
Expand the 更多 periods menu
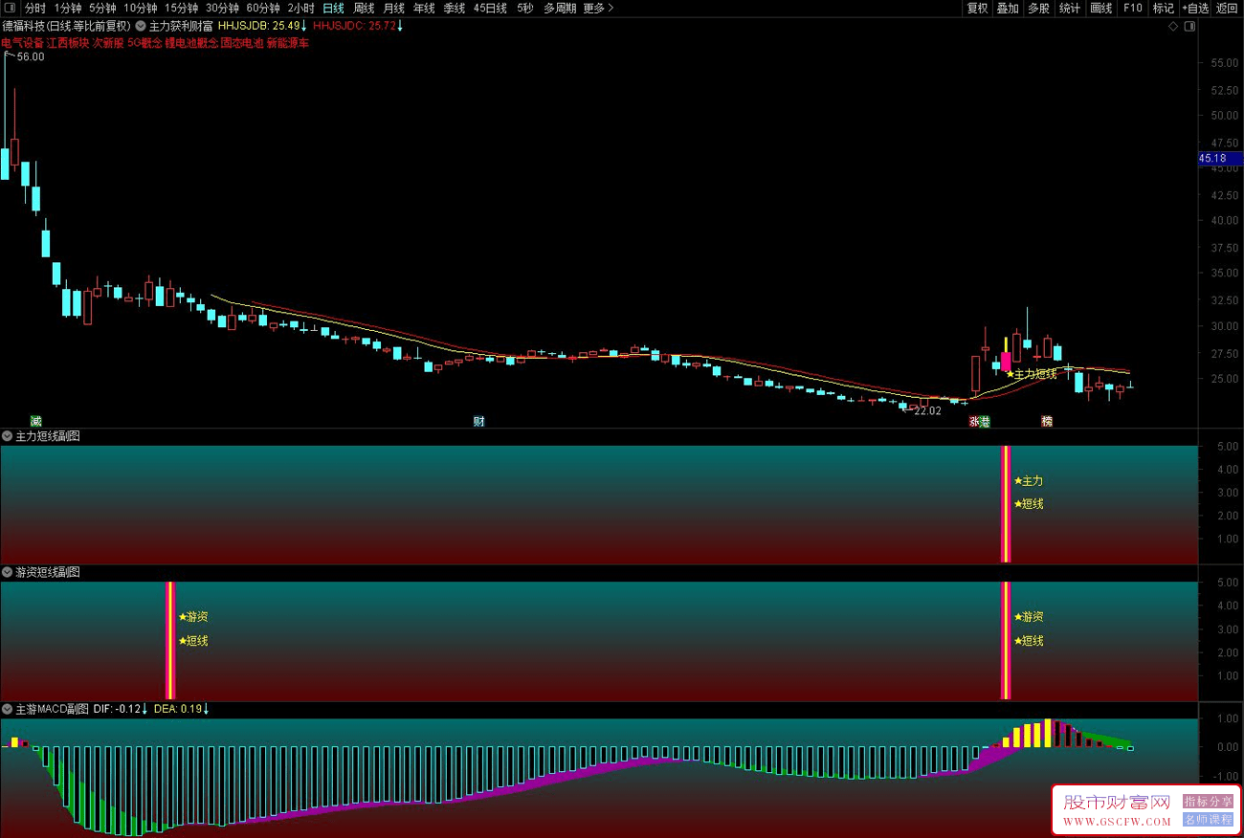click(x=598, y=9)
